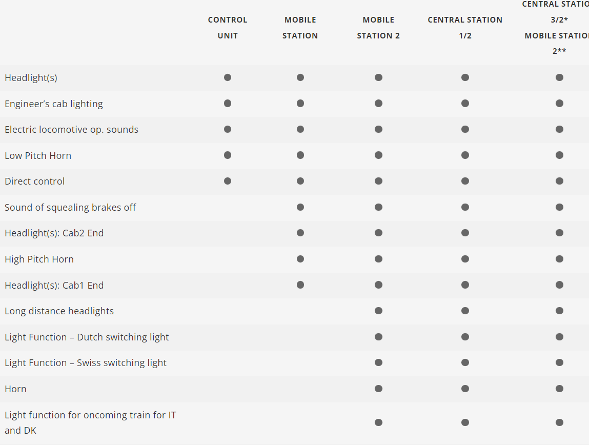This screenshot has width=589, height=445.
Task: Click High Pitch Horn dot under Mobile Station
Action: click(300, 259)
